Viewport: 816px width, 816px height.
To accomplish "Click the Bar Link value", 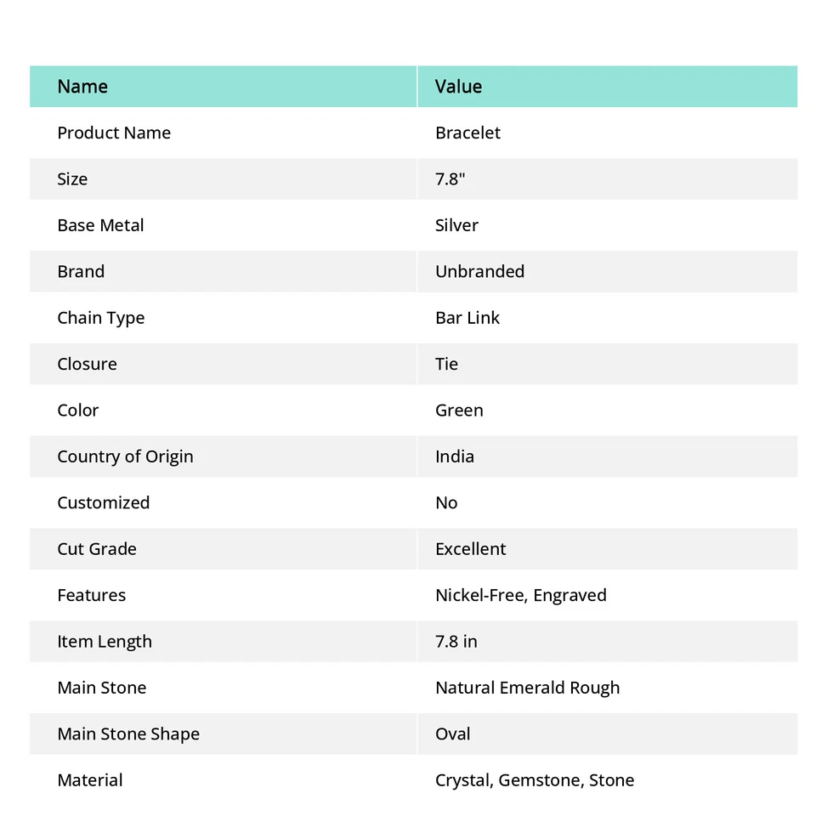I will pos(467,318).
